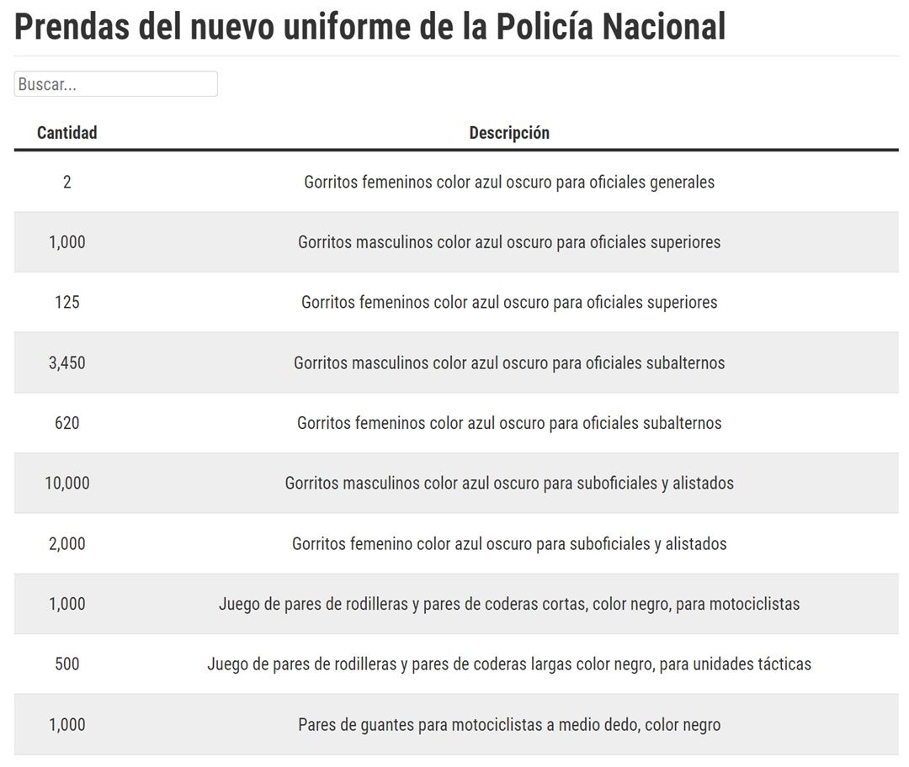Viewport: 909px width, 767px height.
Task: Select row Gorritos masculinos para oficiales superiores
Action: [x=456, y=242]
